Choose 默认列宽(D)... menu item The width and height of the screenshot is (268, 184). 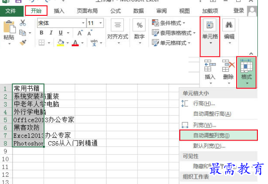[219, 146]
